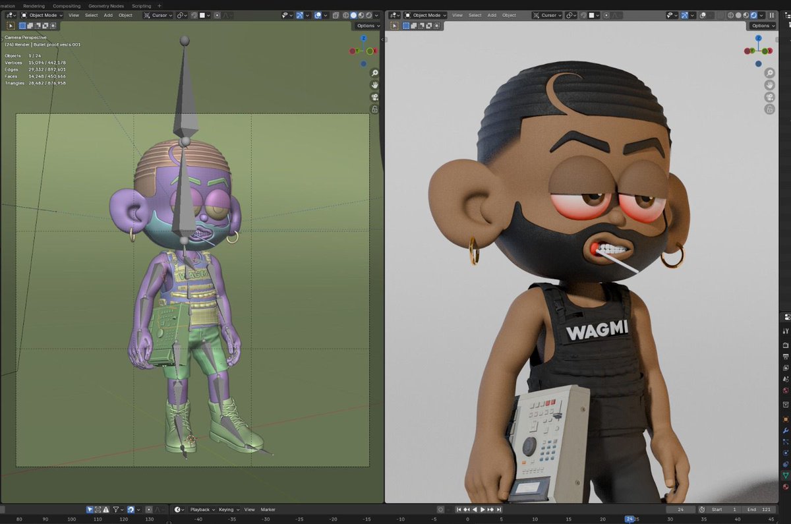Toggle auto keying record button

(x=440, y=509)
